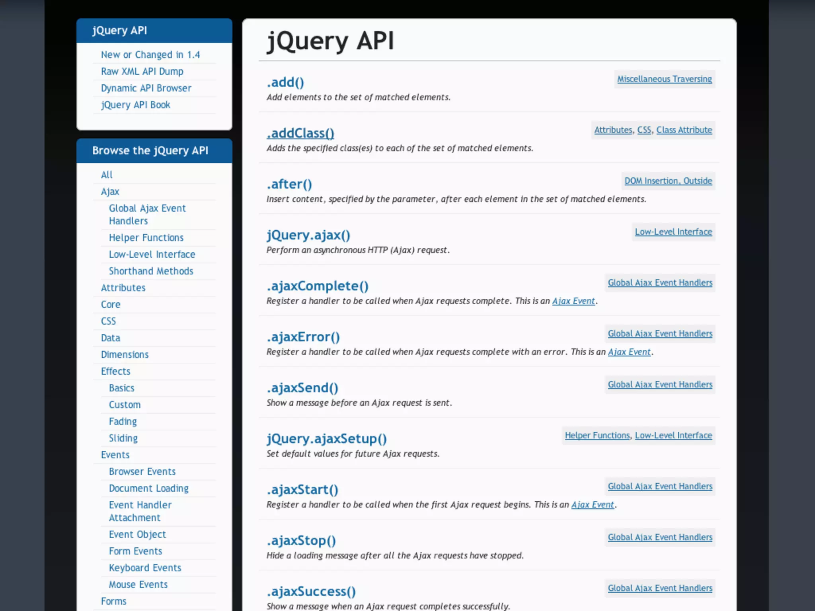The height and width of the screenshot is (611, 815).
Task: Click the Miscellaneous Traversing category tag
Action: (664, 79)
